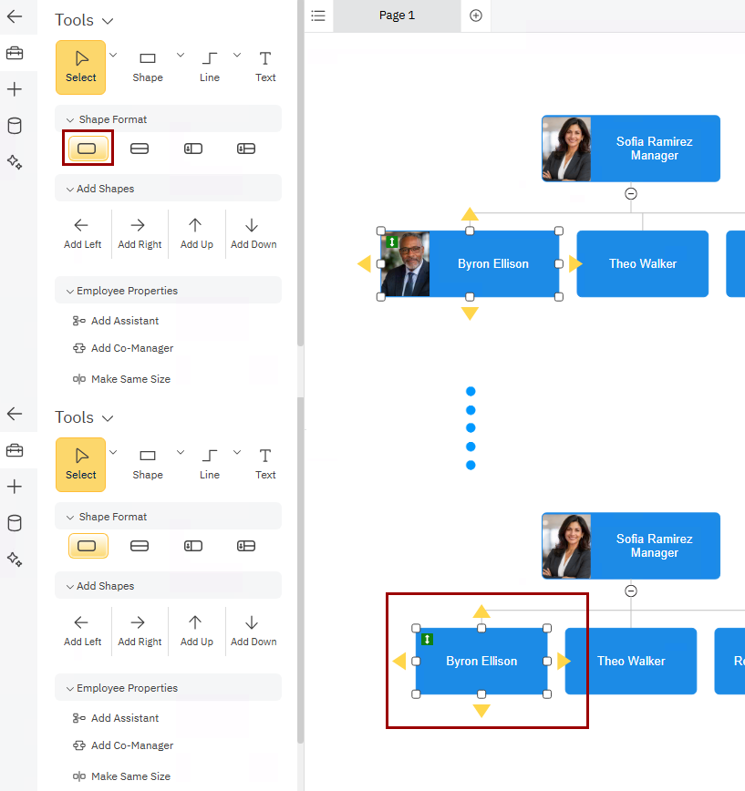This screenshot has height=791, width=745.
Task: Select the Line tool in the upper Tools panel
Action: (210, 67)
